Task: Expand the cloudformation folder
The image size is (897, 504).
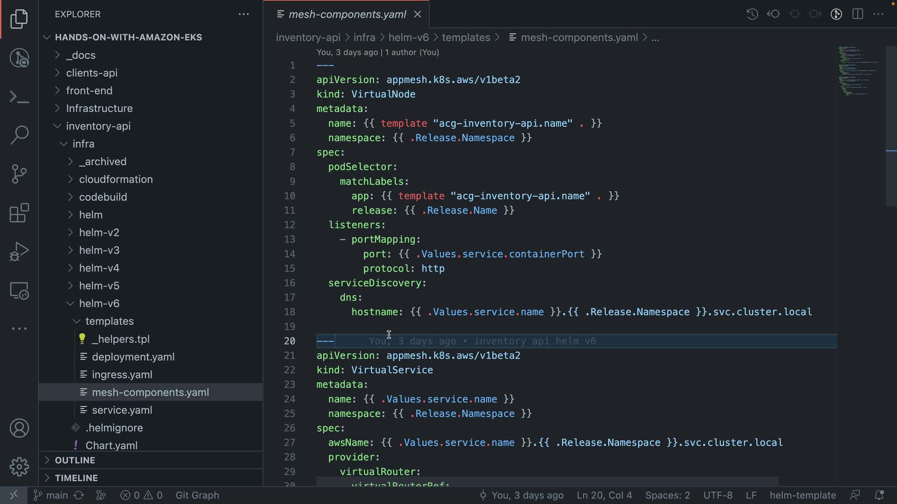Action: (x=115, y=179)
